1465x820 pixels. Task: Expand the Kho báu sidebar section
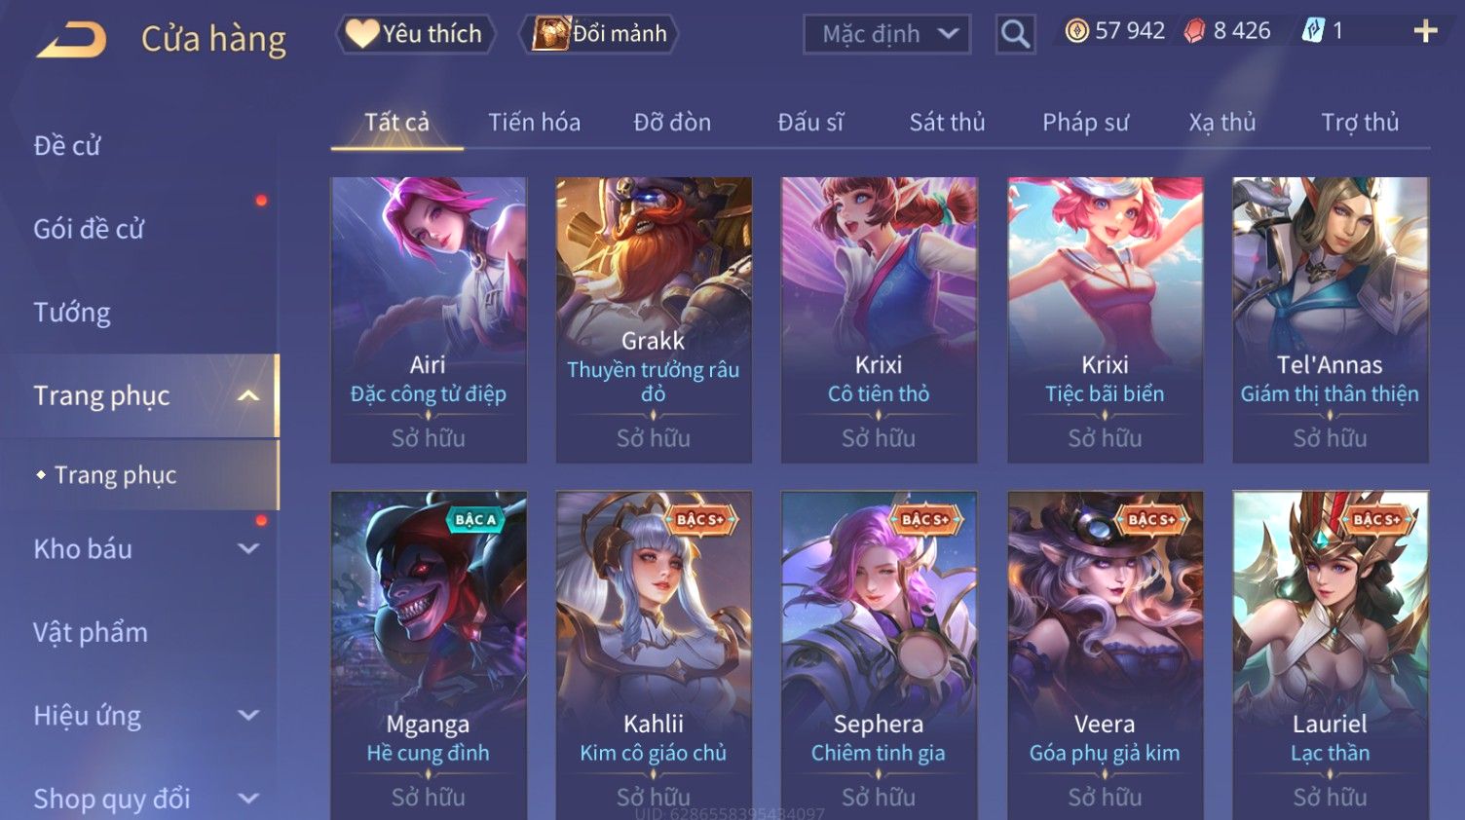point(248,548)
